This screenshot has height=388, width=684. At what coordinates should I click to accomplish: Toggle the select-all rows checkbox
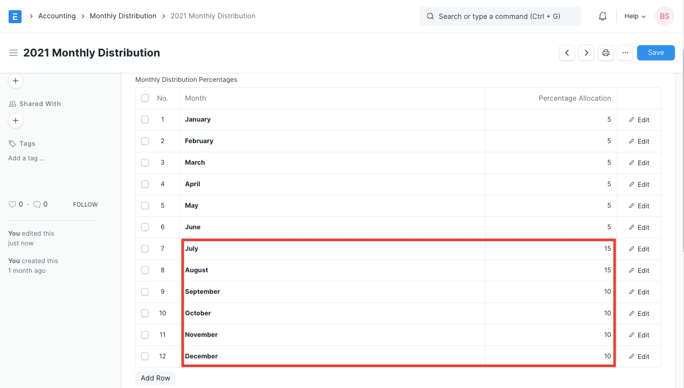pyautogui.click(x=145, y=98)
